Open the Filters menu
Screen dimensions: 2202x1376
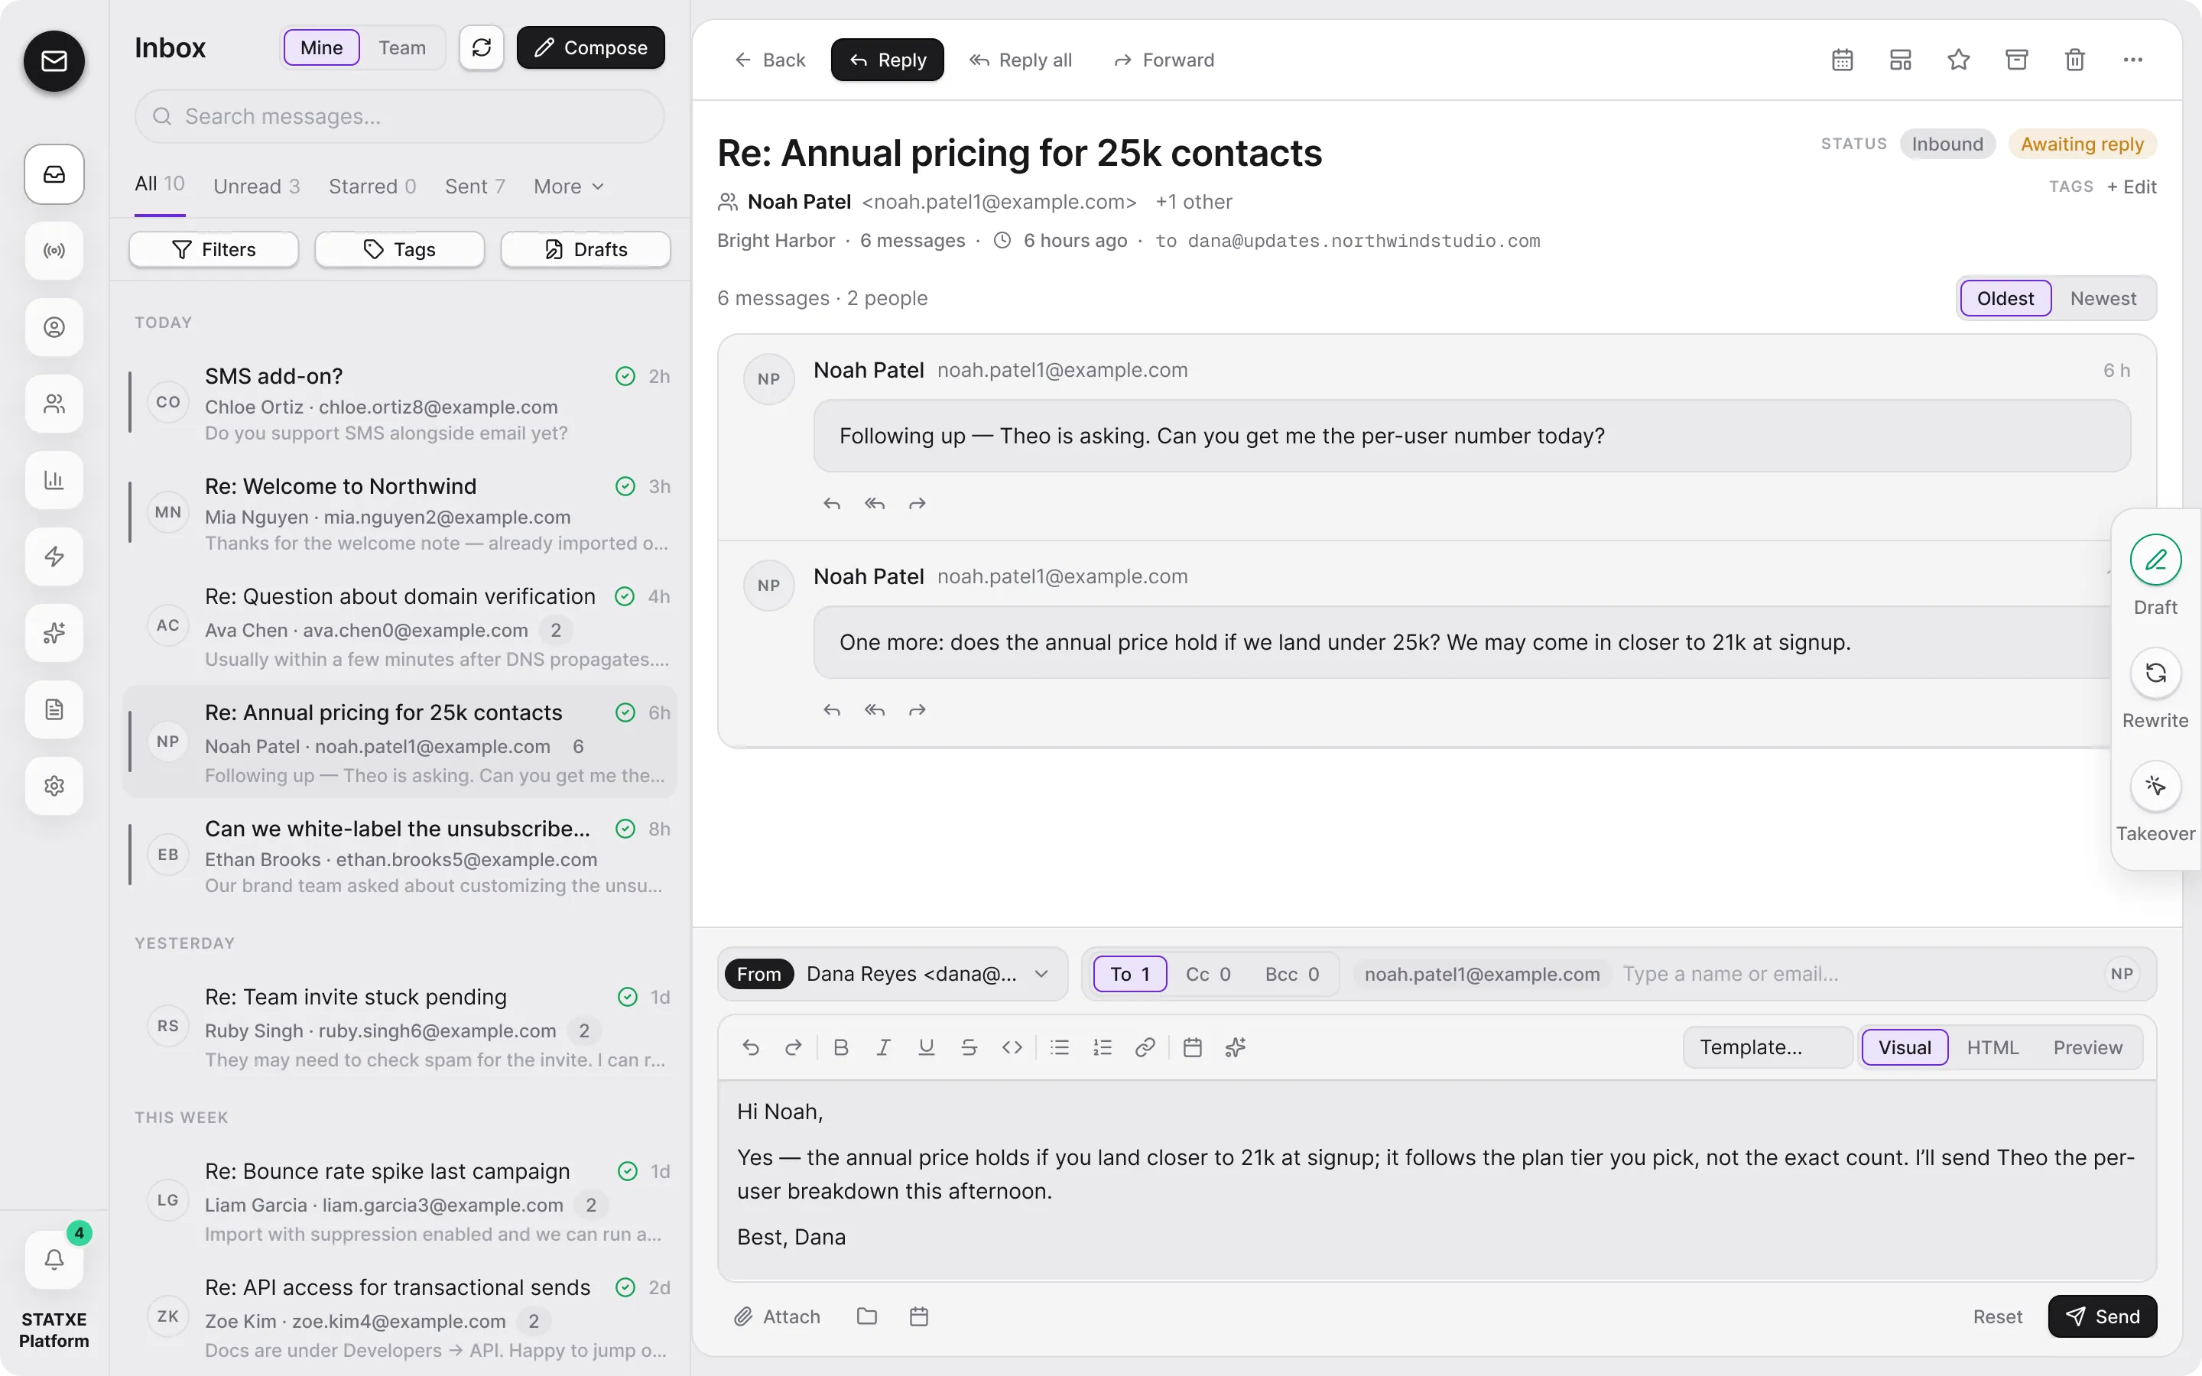(x=214, y=249)
